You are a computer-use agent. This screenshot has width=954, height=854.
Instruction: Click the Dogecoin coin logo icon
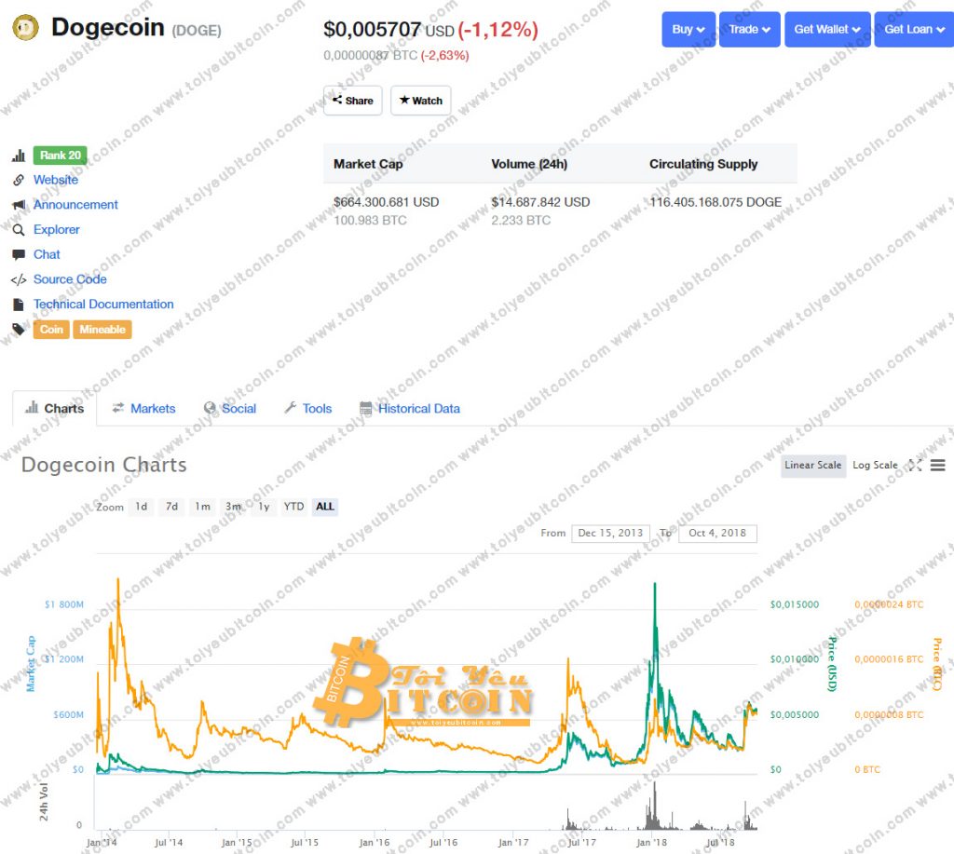click(x=25, y=28)
